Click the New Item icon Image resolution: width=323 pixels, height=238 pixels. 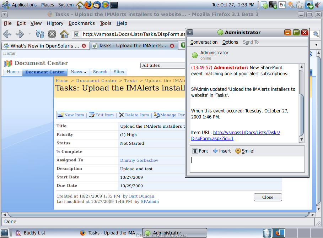click(60, 115)
